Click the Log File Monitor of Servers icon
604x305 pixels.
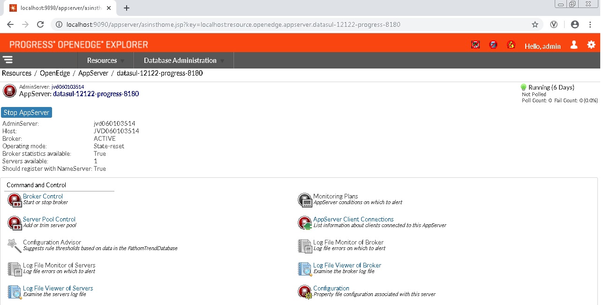tap(15, 269)
